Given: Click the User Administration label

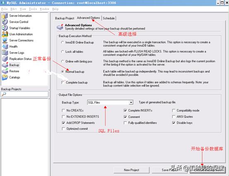Looking at the screenshot, I should [21, 34].
